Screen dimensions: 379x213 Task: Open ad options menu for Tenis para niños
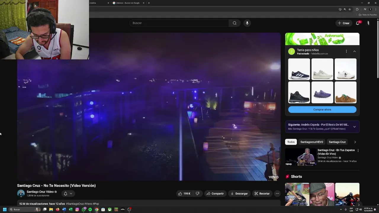(x=346, y=51)
